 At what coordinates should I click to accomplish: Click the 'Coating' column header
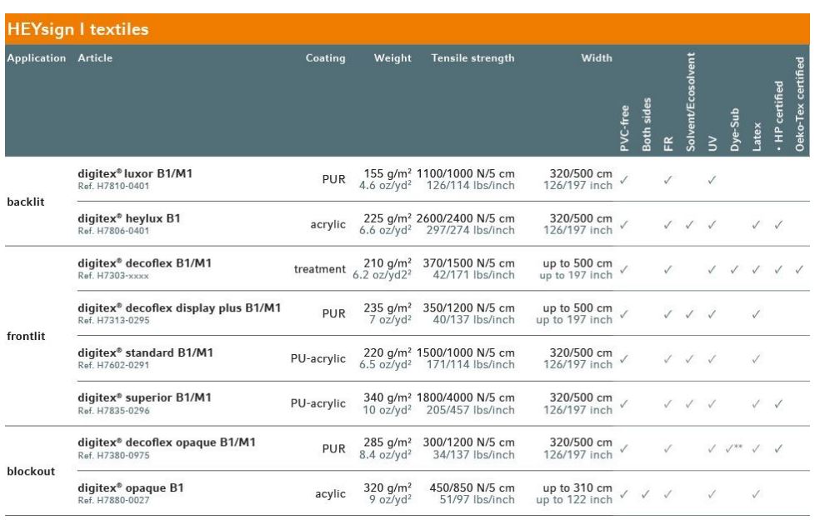pyautogui.click(x=325, y=58)
